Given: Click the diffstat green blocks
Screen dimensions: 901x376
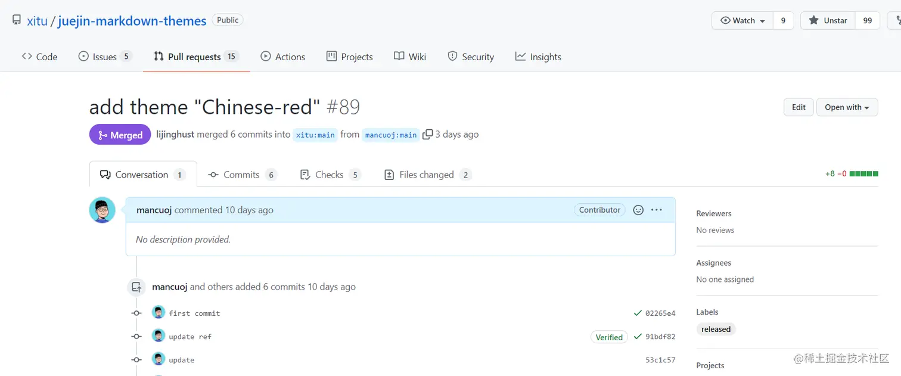Looking at the screenshot, I should pyautogui.click(x=863, y=174).
